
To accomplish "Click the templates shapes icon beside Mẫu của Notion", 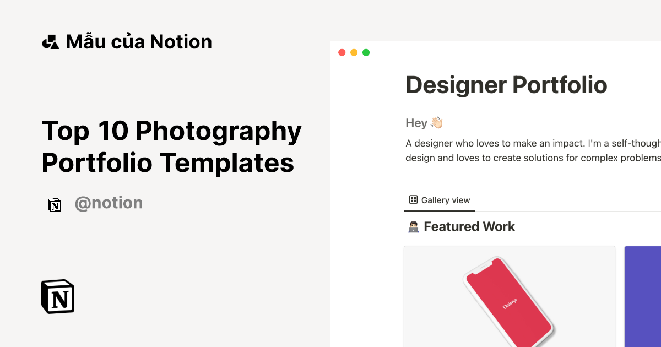I will 50,42.
